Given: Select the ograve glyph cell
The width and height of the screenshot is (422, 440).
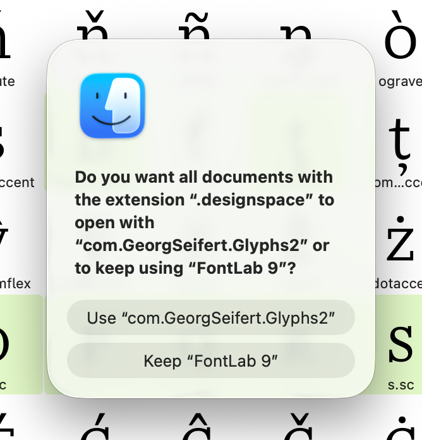Looking at the screenshot, I should 401,44.
